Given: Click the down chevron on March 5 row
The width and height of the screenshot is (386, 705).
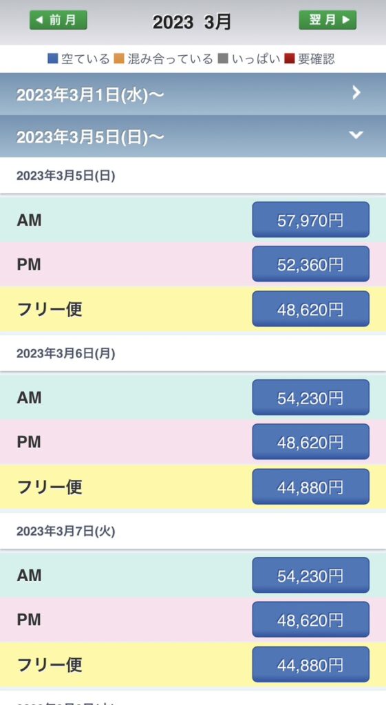Looking at the screenshot, I should pyautogui.click(x=356, y=135).
